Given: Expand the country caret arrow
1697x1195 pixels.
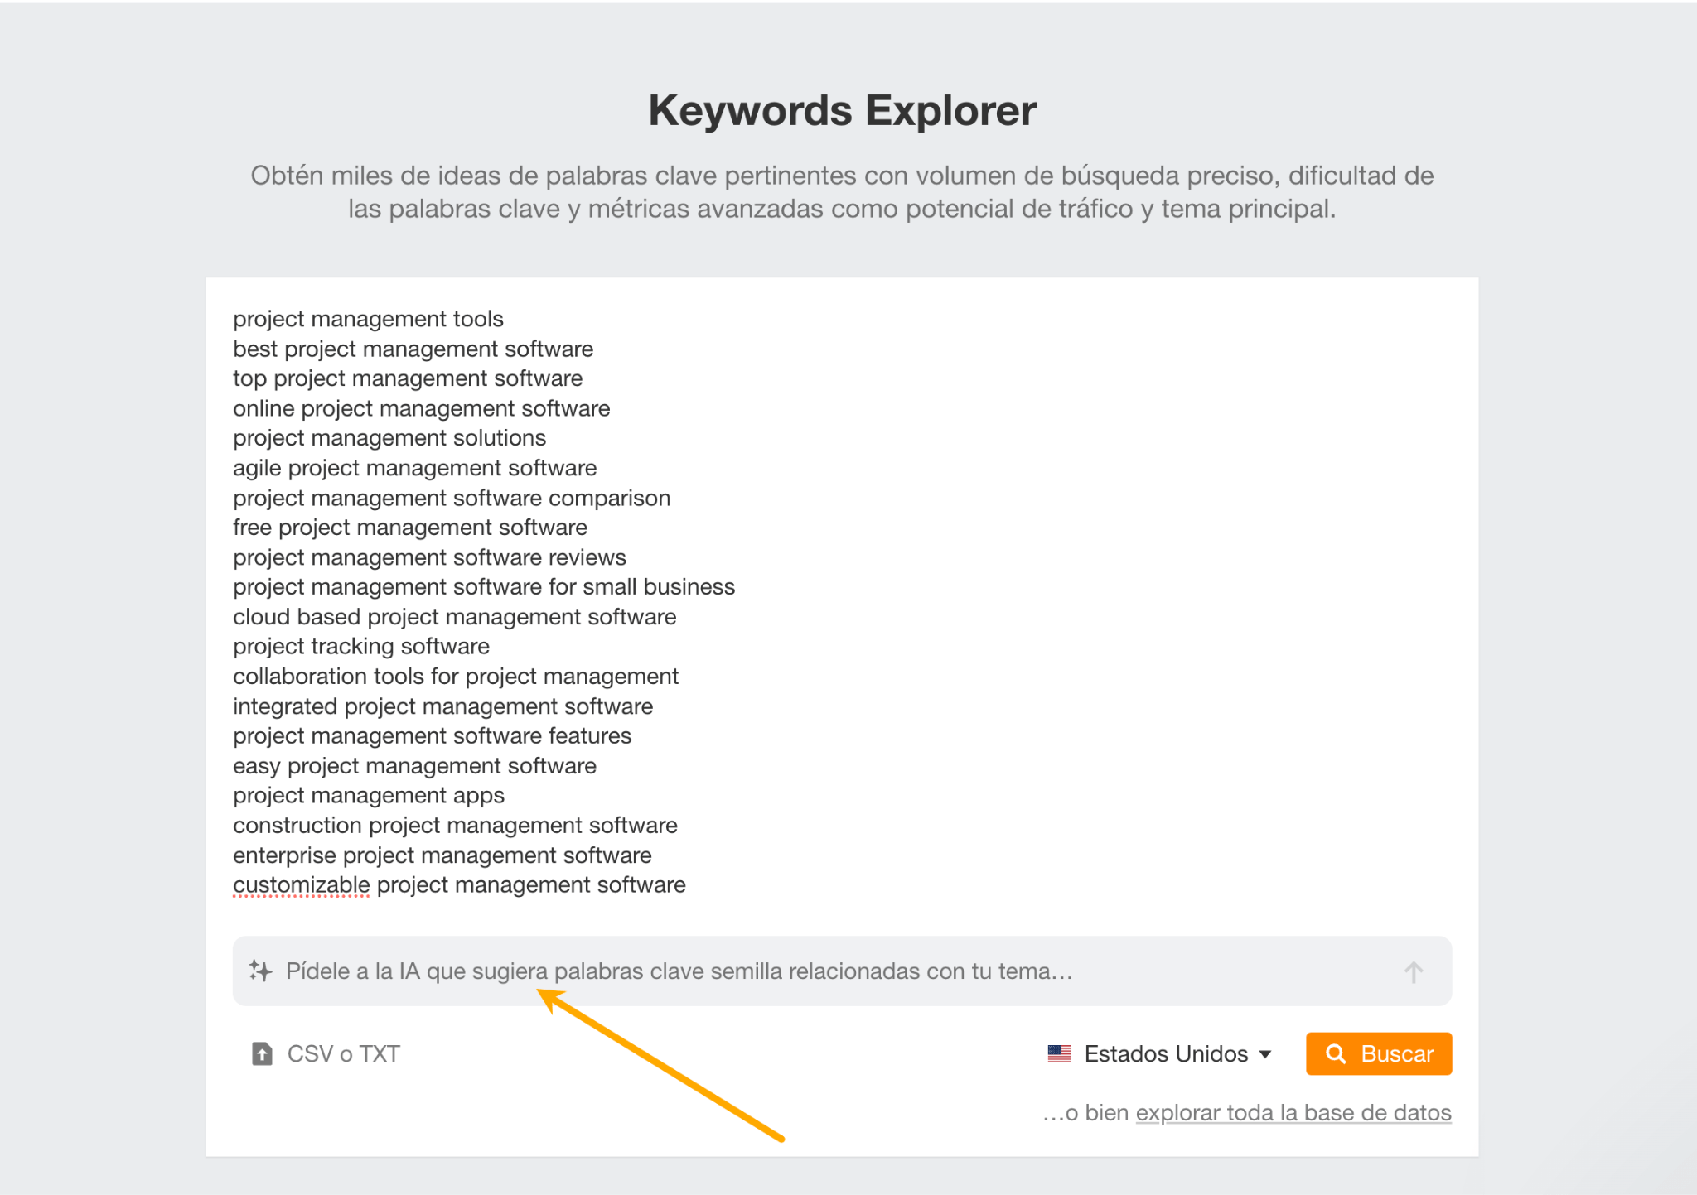Looking at the screenshot, I should [1265, 1054].
